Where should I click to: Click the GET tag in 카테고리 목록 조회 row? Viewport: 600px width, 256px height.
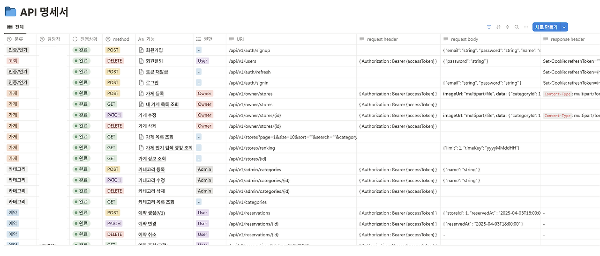(112, 202)
